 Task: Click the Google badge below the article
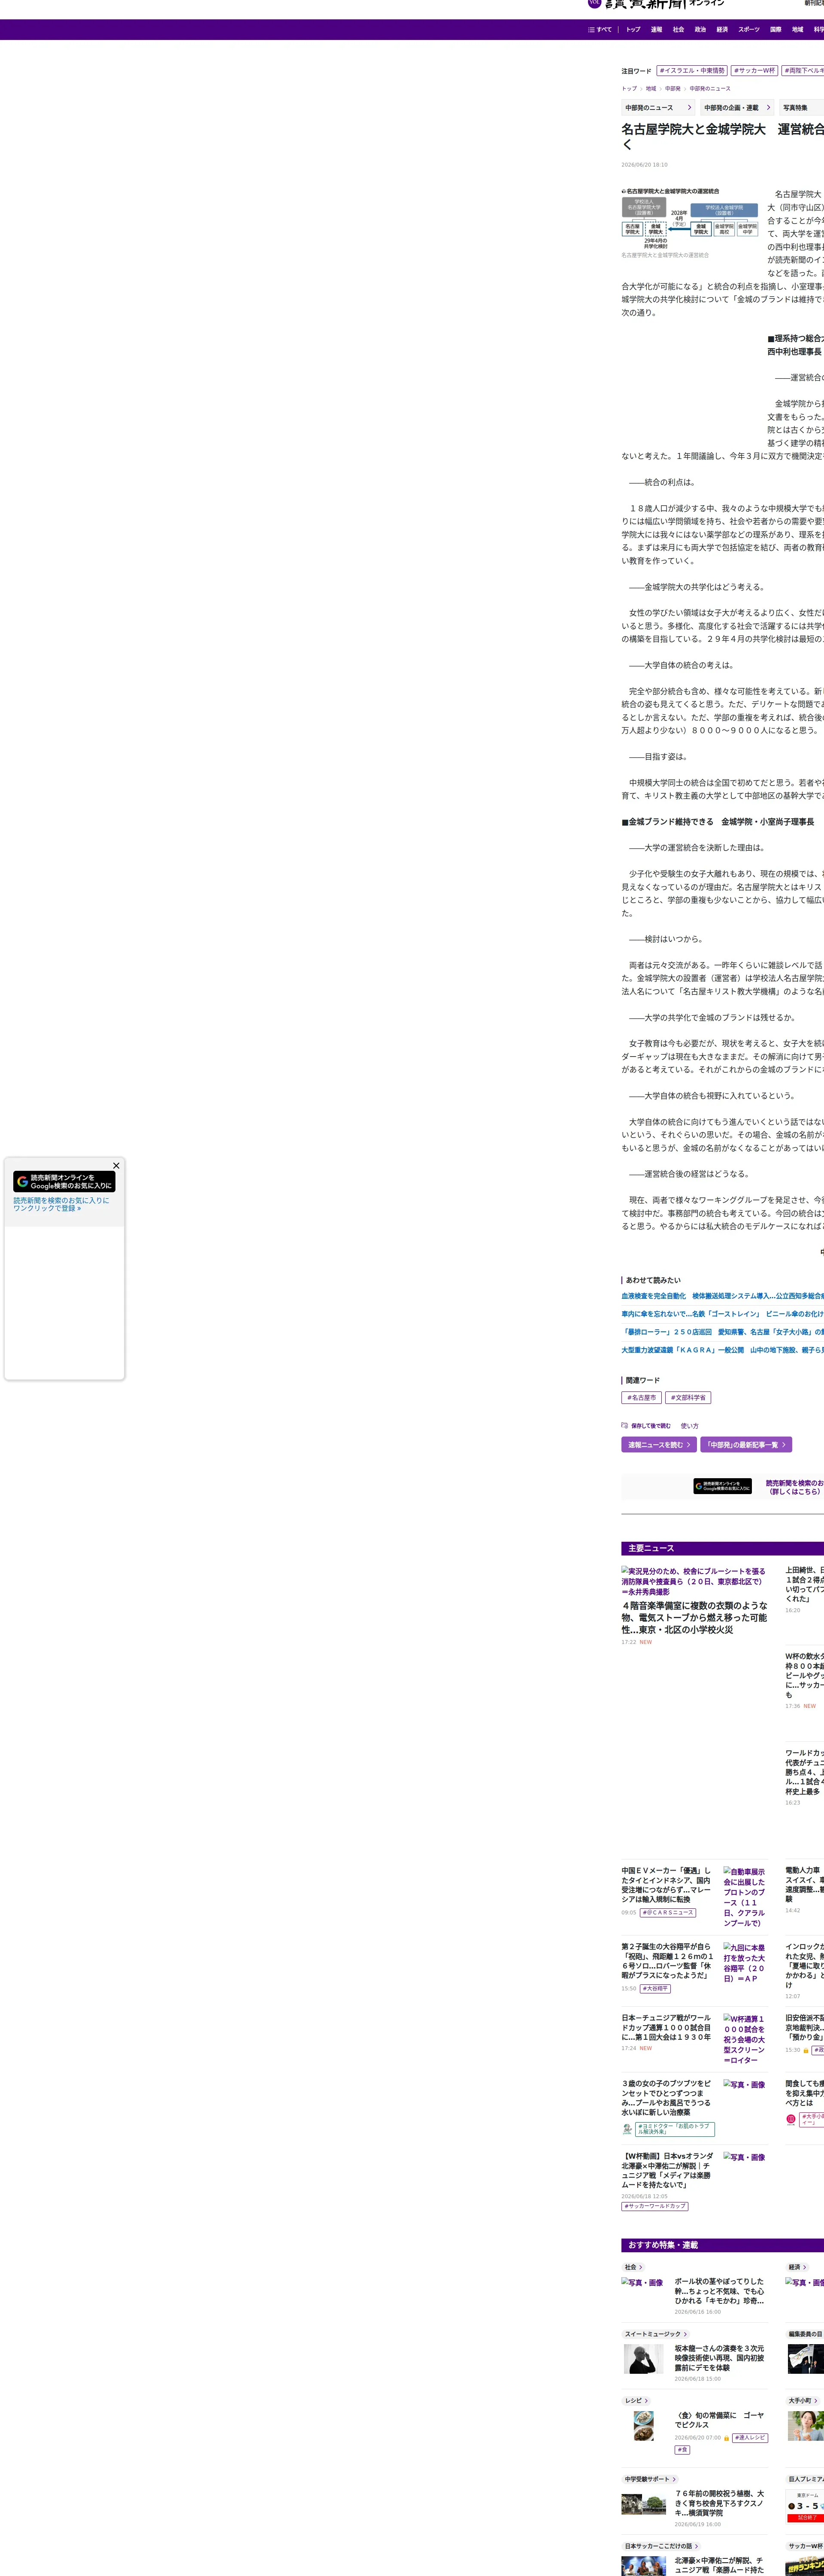(x=722, y=1486)
